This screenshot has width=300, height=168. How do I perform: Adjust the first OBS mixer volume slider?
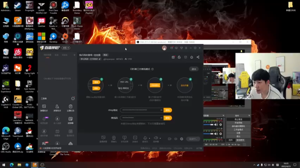(208, 125)
